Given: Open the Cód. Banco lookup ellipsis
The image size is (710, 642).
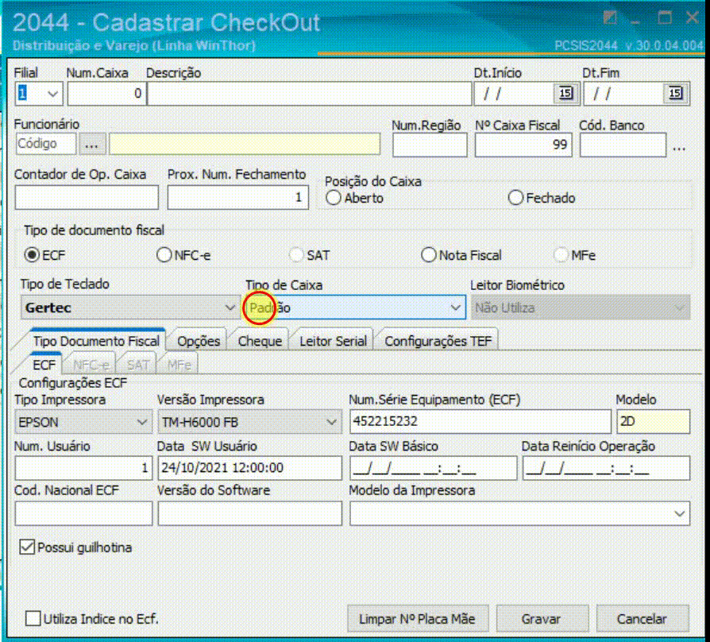Looking at the screenshot, I should [x=679, y=148].
